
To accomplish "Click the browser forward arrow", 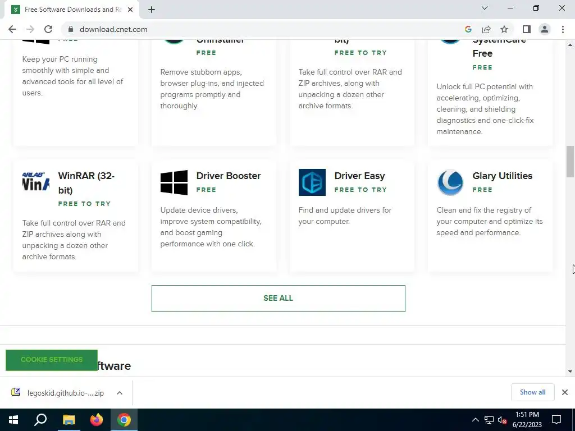I will point(30,29).
